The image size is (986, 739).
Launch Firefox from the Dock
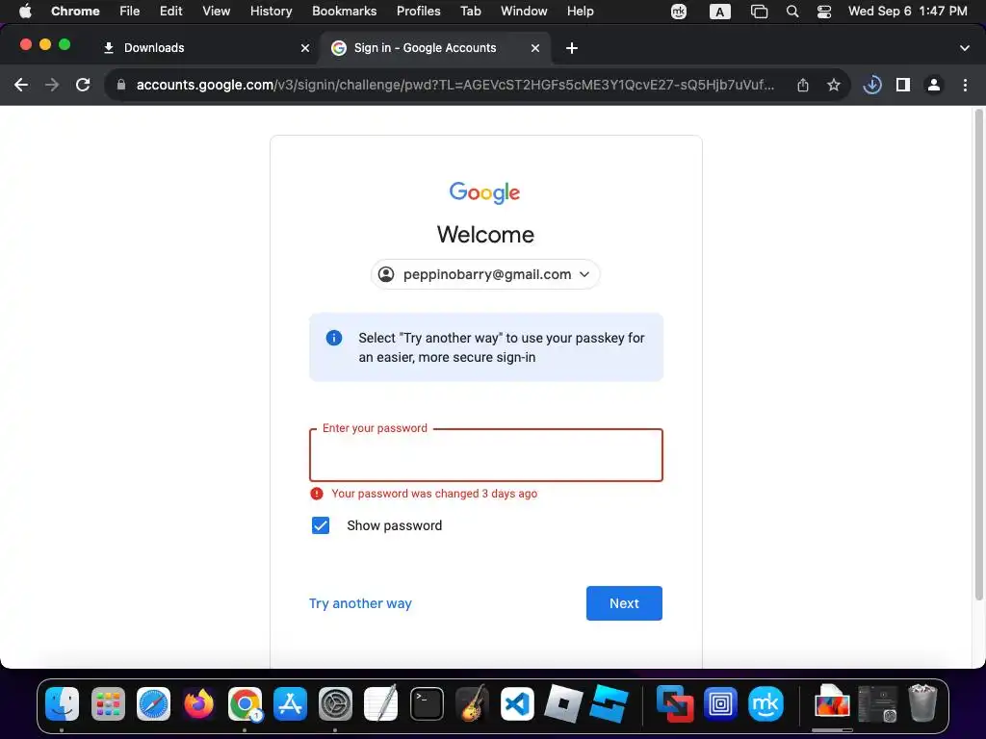coord(198,703)
